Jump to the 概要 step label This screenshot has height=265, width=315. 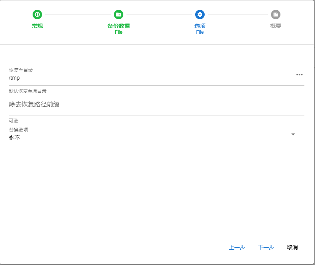pos(276,26)
